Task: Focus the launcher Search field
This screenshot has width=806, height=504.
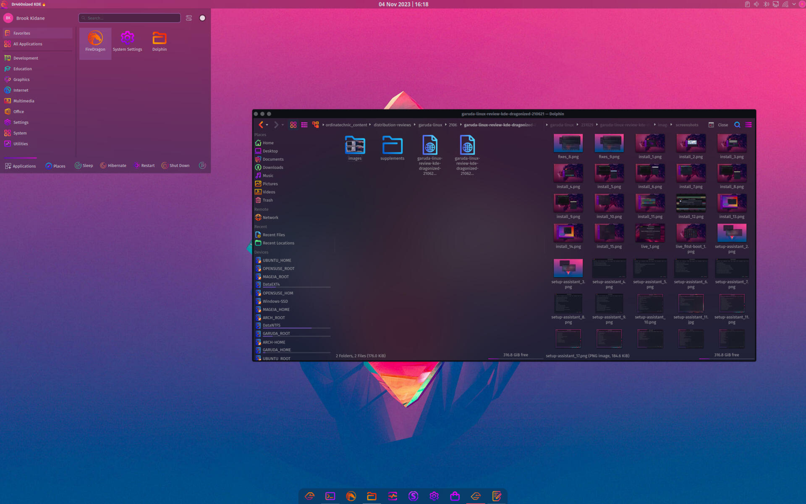Action: point(129,18)
